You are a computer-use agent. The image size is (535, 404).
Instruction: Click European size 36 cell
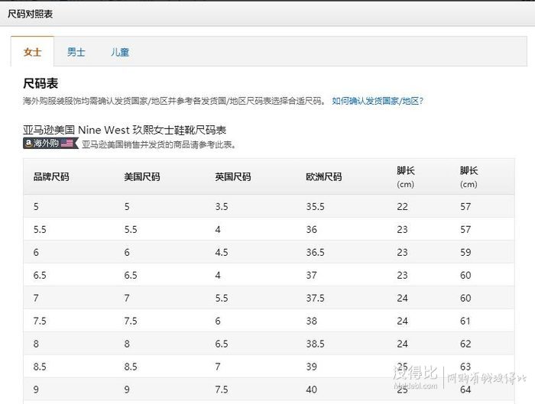coord(311,229)
